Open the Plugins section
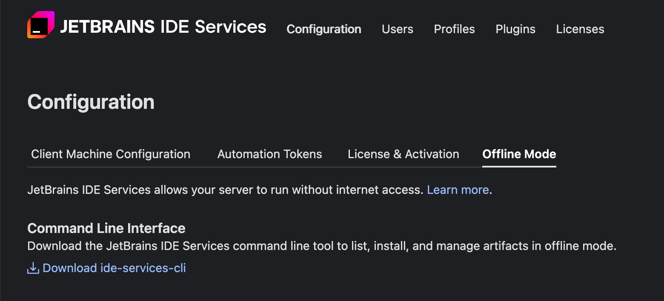The width and height of the screenshot is (664, 301). (x=515, y=29)
